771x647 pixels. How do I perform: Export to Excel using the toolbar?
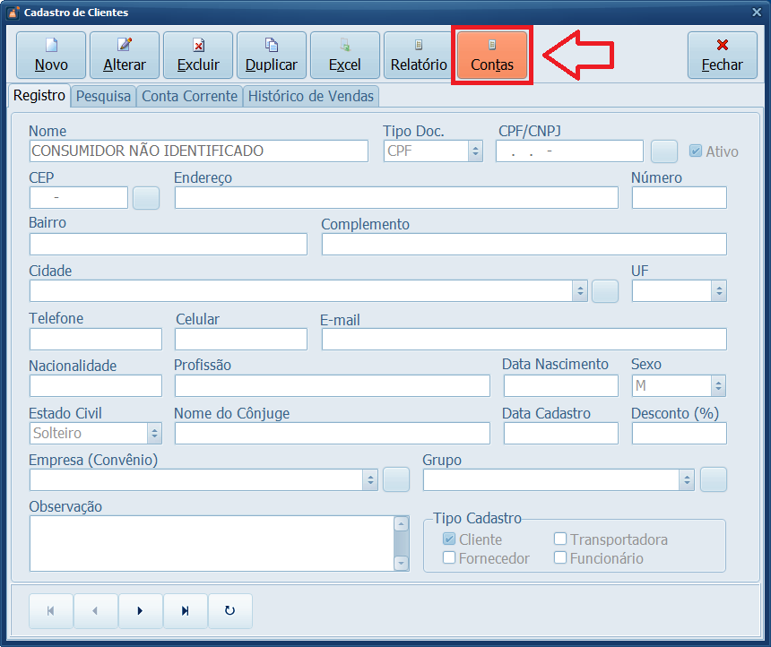pos(345,55)
